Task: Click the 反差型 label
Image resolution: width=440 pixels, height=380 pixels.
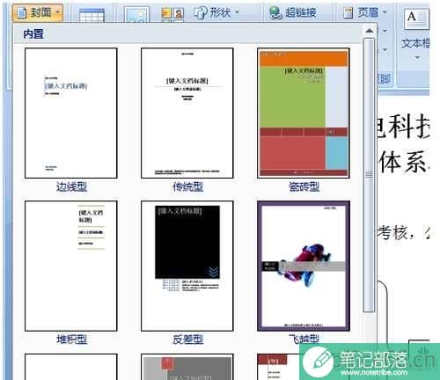Action: [187, 340]
